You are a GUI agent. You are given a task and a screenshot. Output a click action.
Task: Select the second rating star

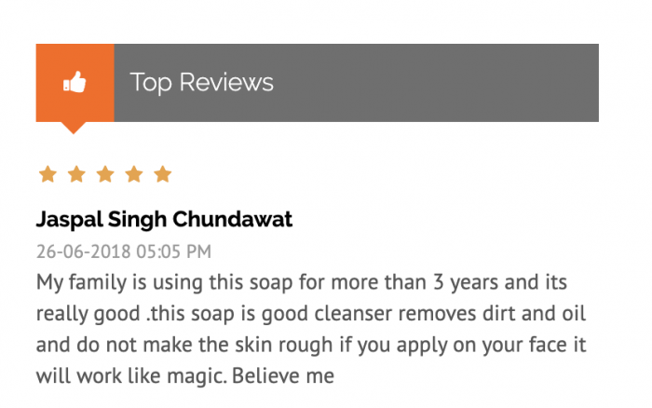click(76, 174)
